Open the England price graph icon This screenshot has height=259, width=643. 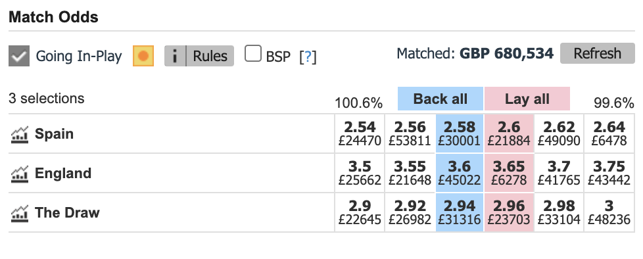[19, 174]
